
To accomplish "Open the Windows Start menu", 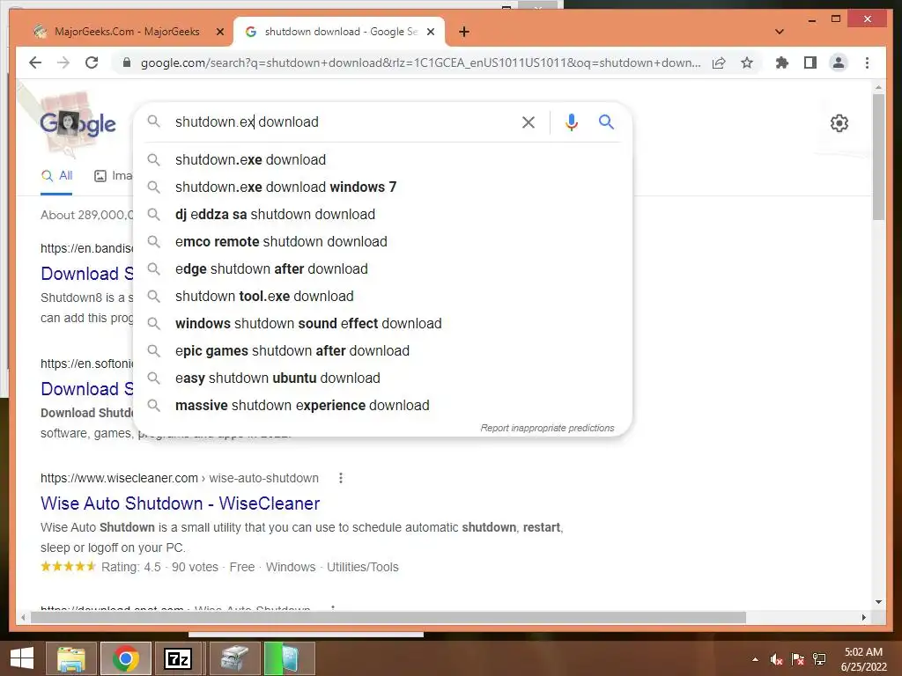I will coord(22,658).
